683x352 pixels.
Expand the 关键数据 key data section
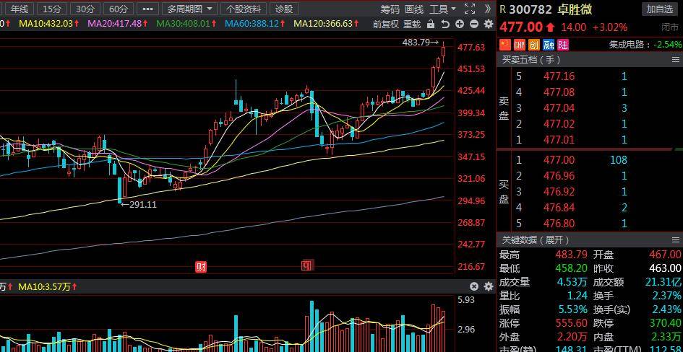(536, 239)
